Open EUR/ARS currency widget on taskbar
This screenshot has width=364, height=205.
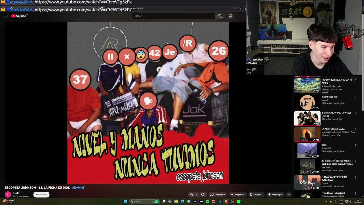[8, 201]
